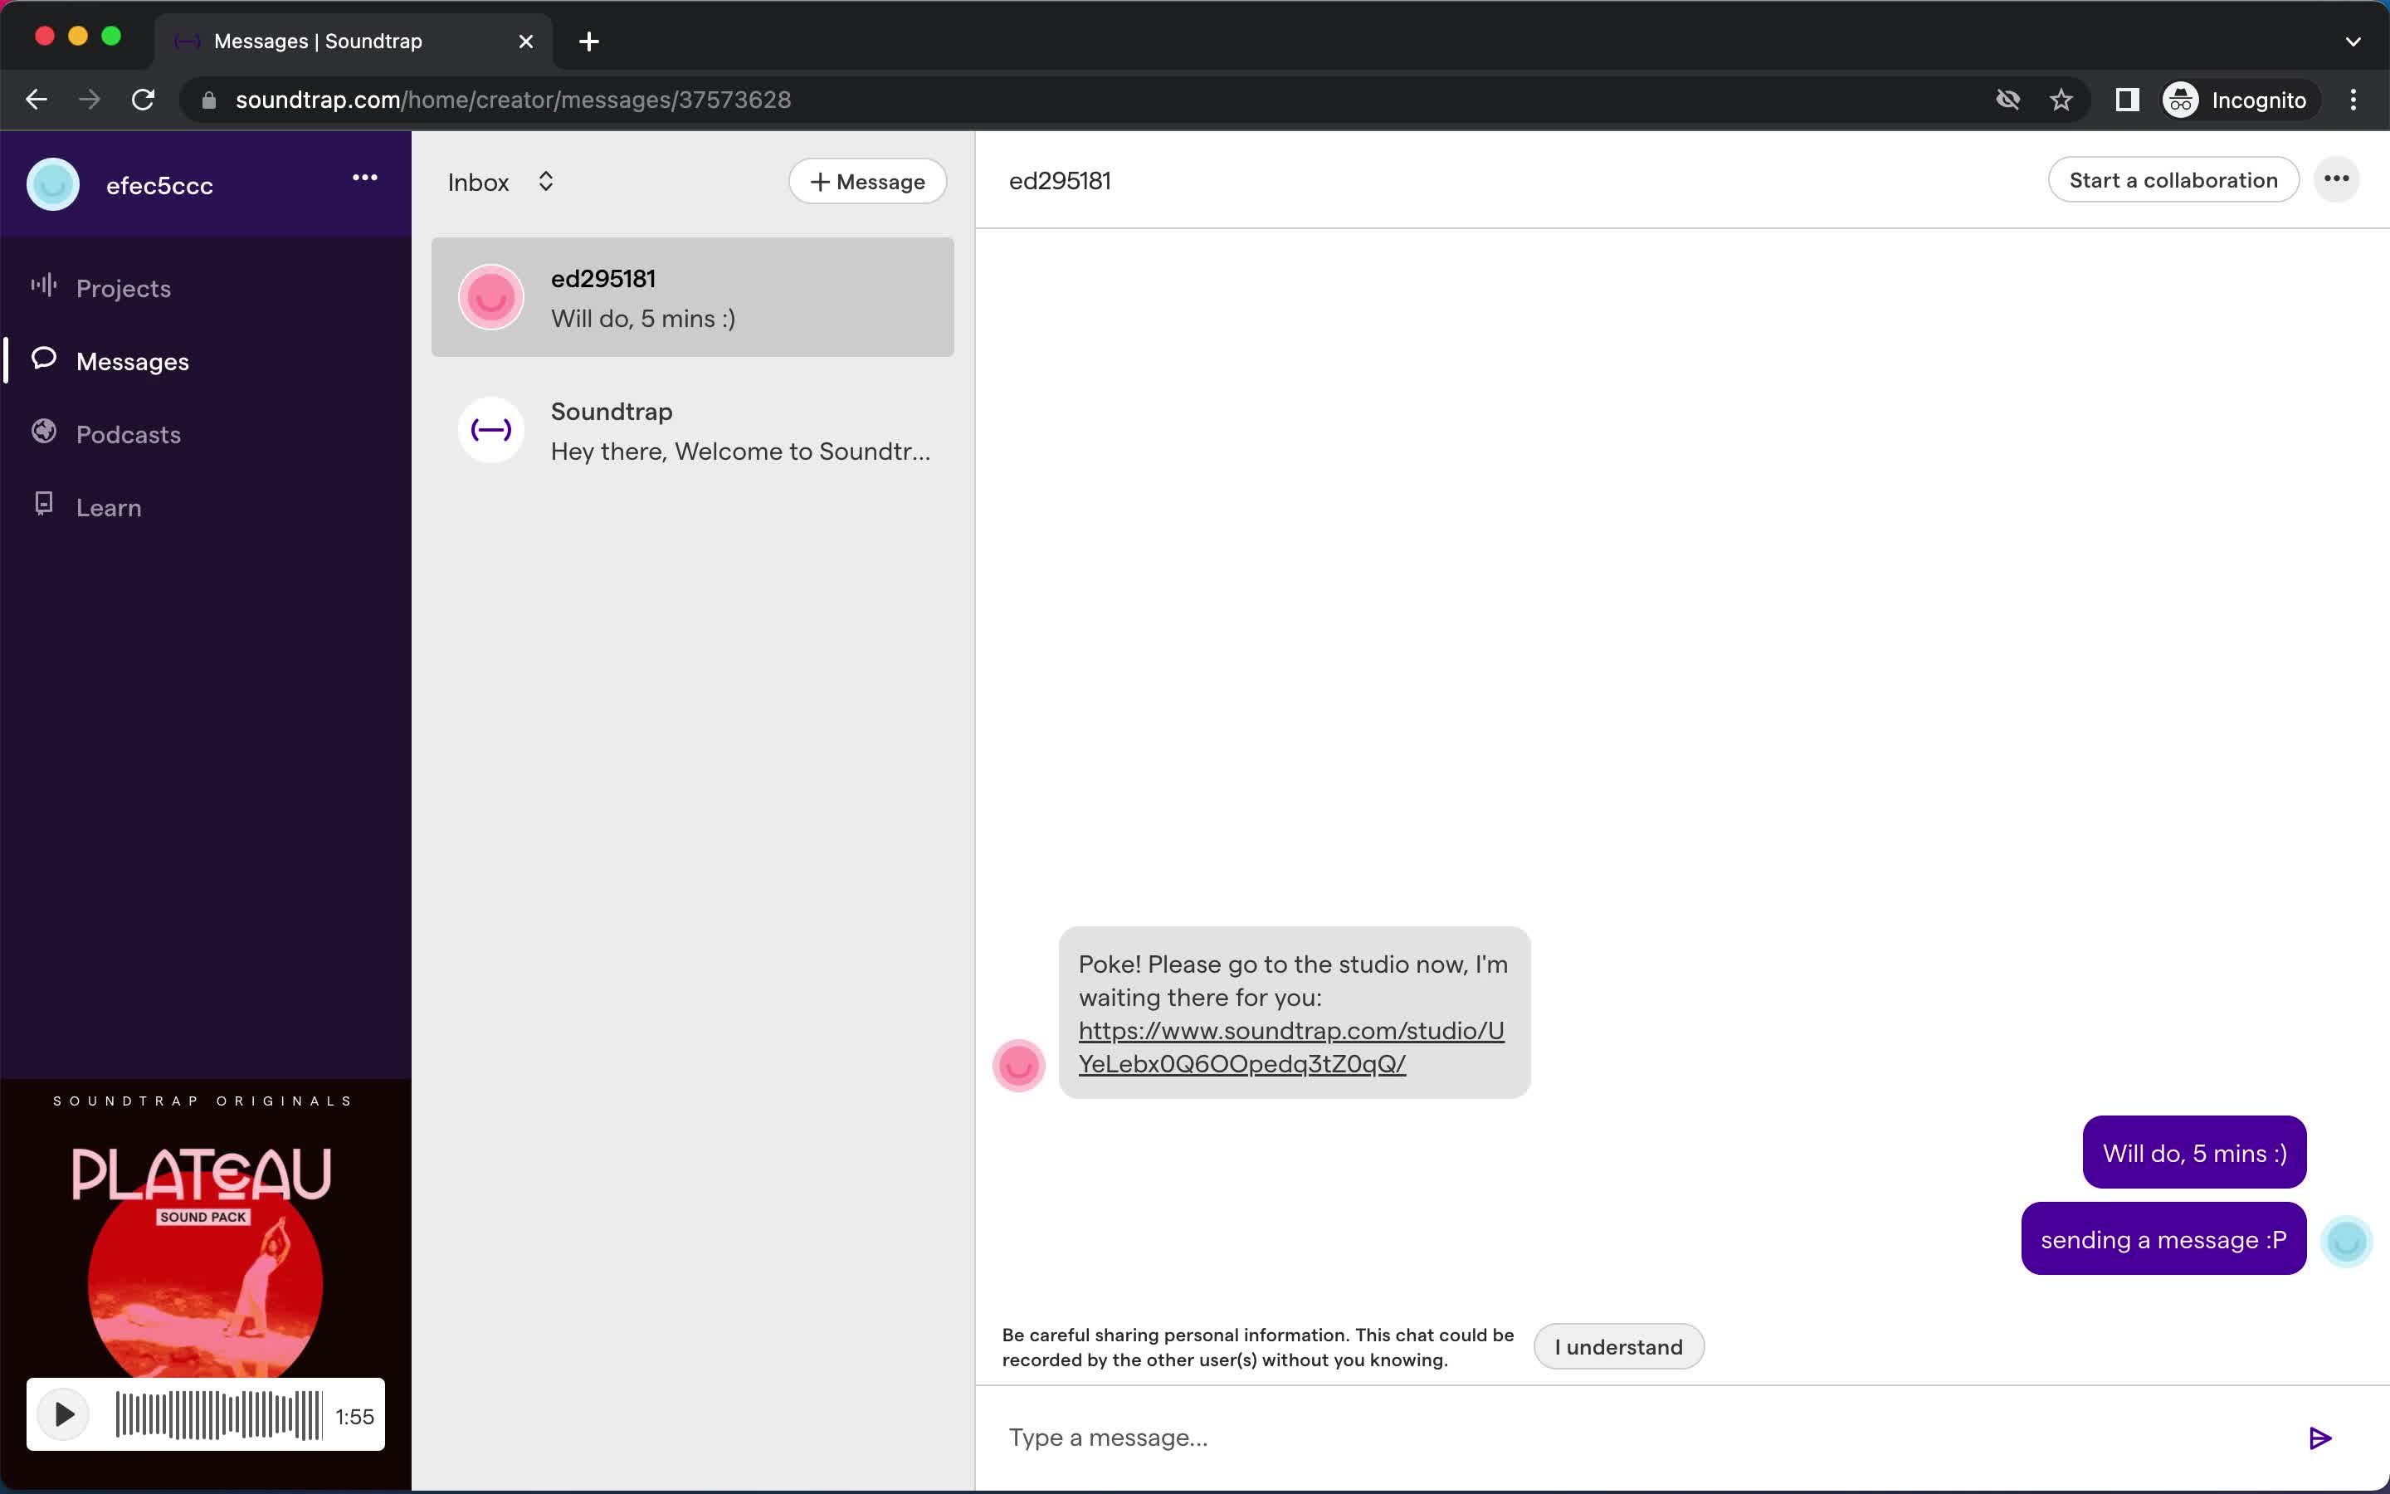
Task: Click the Messages icon in sidebar
Action: click(45, 359)
